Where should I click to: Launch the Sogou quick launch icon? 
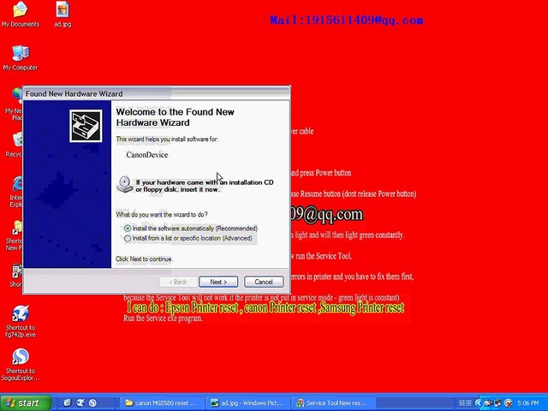[92, 403]
